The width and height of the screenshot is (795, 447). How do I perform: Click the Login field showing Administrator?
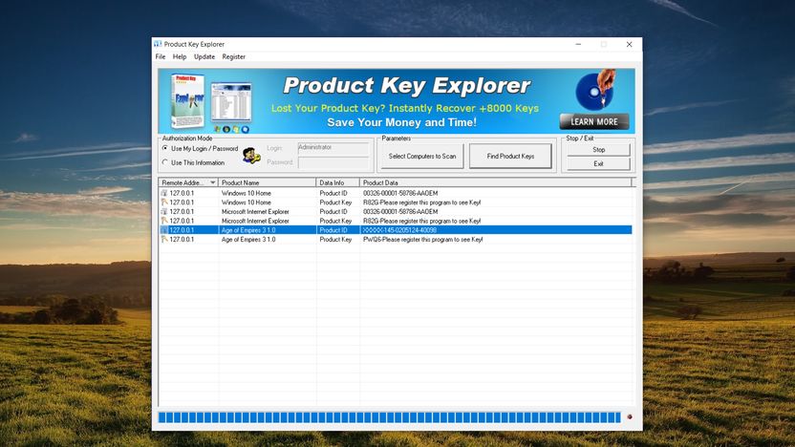pyautogui.click(x=333, y=148)
